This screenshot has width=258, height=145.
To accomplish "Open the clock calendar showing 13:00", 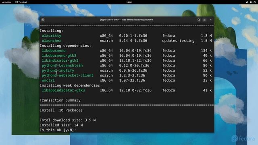I will [129, 2].
